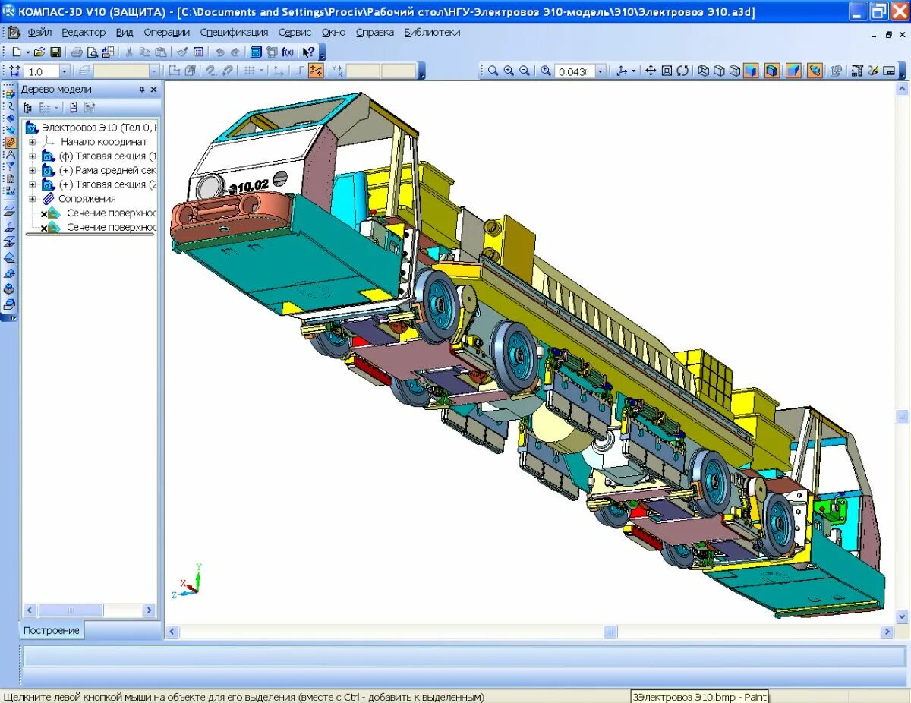Open the Спецификация menu

234,32
